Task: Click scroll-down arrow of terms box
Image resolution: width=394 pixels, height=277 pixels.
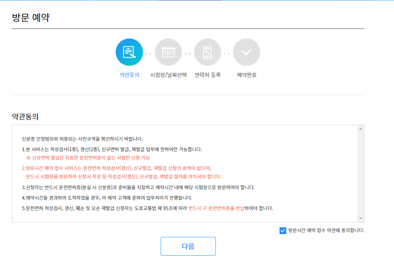Action: tap(361, 218)
